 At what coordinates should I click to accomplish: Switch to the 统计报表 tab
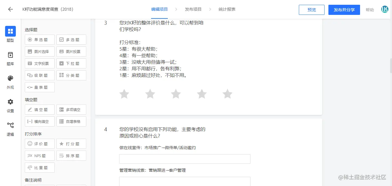click(227, 9)
